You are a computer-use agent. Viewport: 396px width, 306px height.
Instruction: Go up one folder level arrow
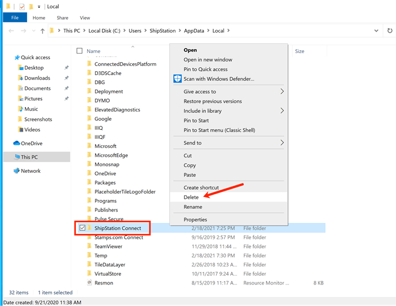(x=42, y=31)
